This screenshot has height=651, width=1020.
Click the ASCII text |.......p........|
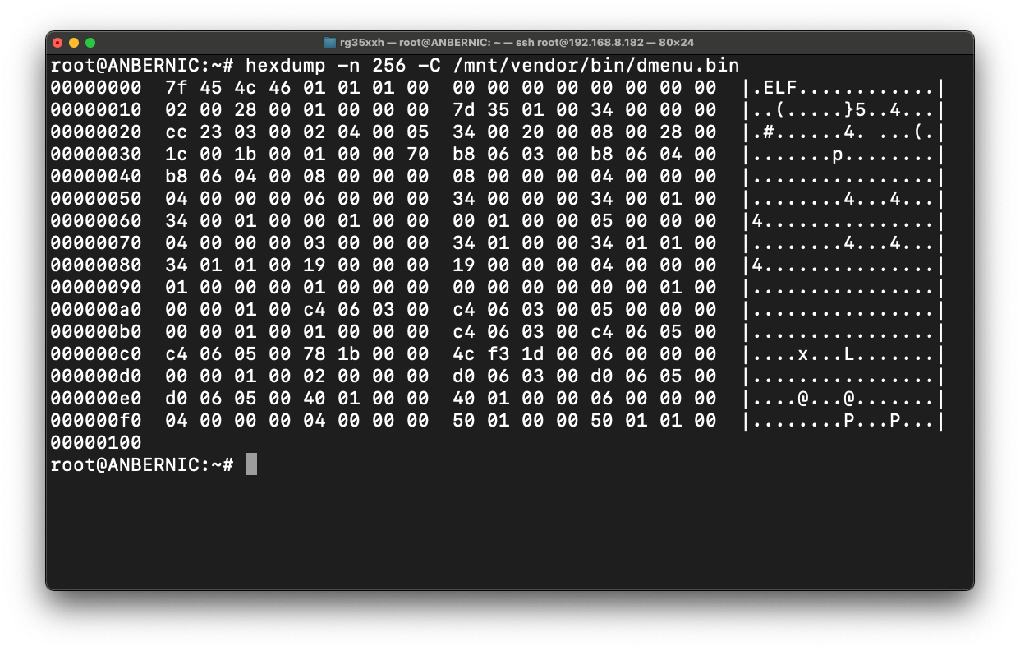(x=843, y=154)
